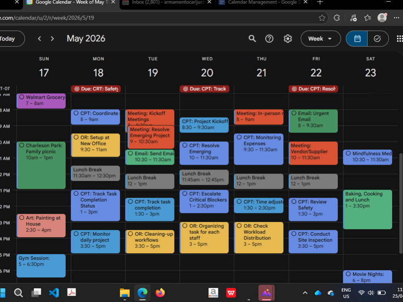Select Wednesday 20 date header
This screenshot has width=403, height=302.
pos(207,72)
